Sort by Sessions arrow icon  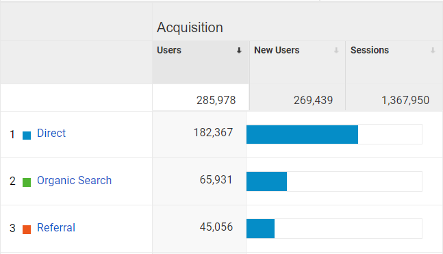pyautogui.click(x=433, y=51)
